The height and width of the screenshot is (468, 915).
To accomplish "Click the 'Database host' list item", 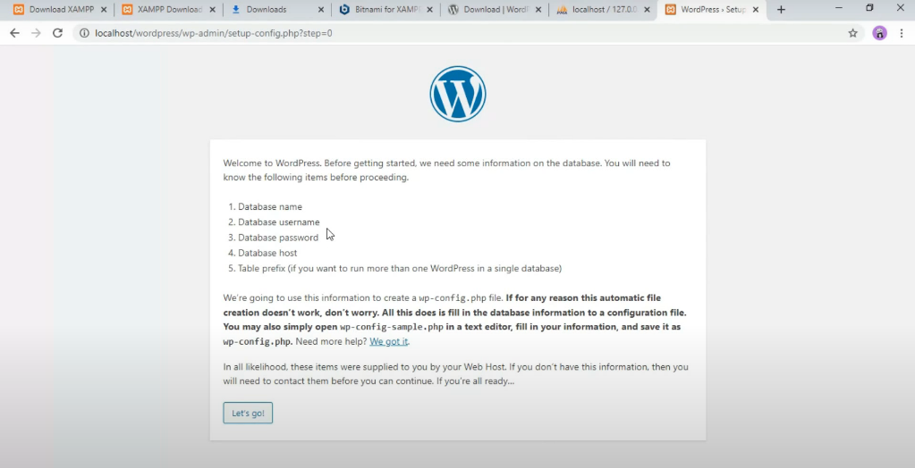I will pos(267,253).
